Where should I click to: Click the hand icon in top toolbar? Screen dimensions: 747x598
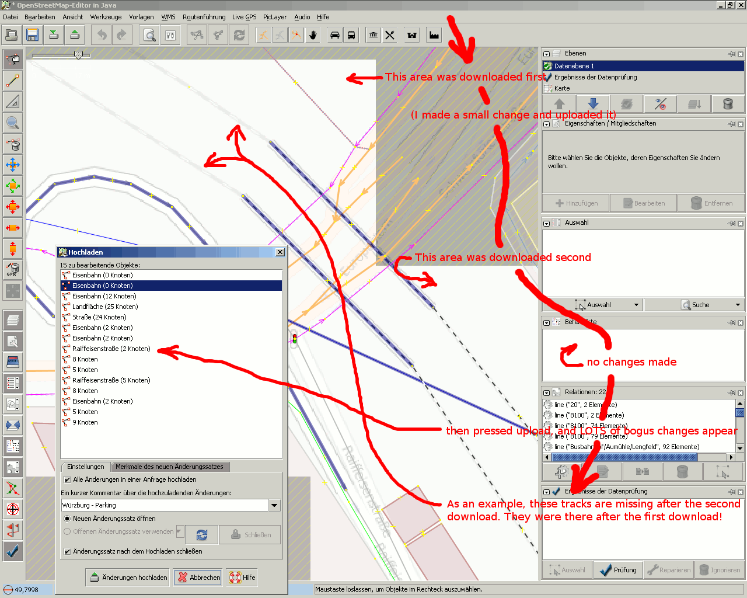[313, 35]
